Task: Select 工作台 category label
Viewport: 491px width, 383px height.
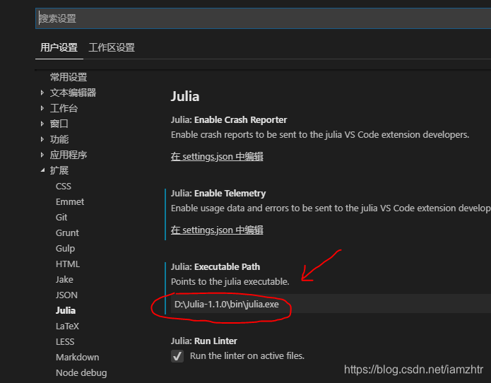Action: tap(64, 108)
